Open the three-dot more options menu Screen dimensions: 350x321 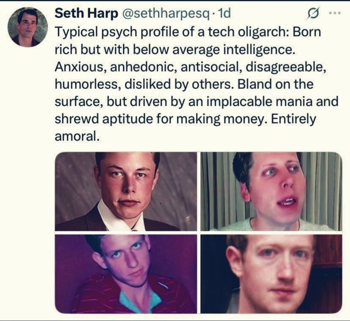[335, 13]
